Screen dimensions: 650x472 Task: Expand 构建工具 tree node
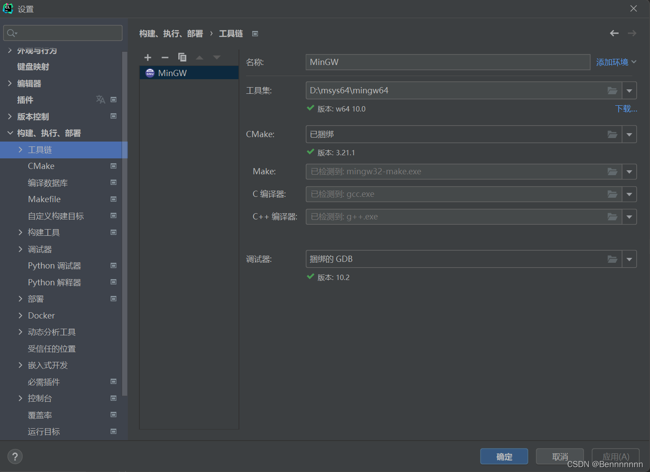[x=20, y=232]
